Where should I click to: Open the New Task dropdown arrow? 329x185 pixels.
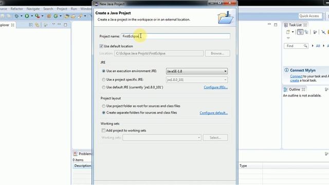[x=293, y=32]
